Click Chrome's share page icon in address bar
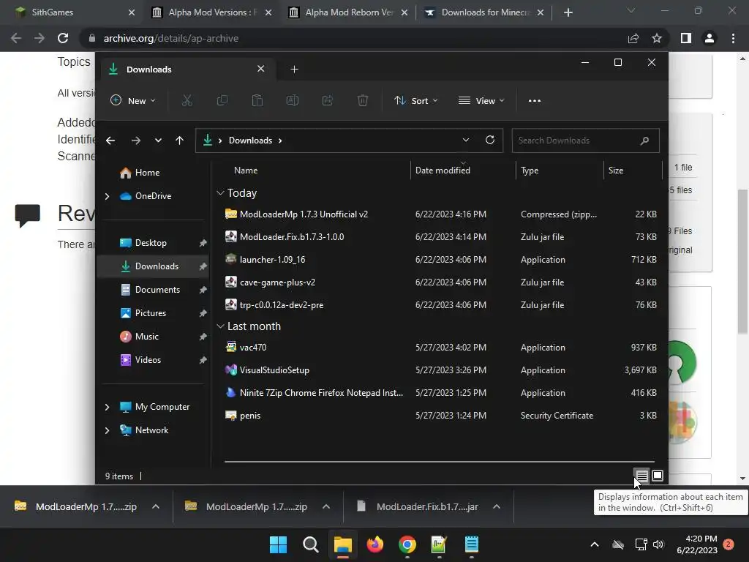 pyautogui.click(x=633, y=38)
